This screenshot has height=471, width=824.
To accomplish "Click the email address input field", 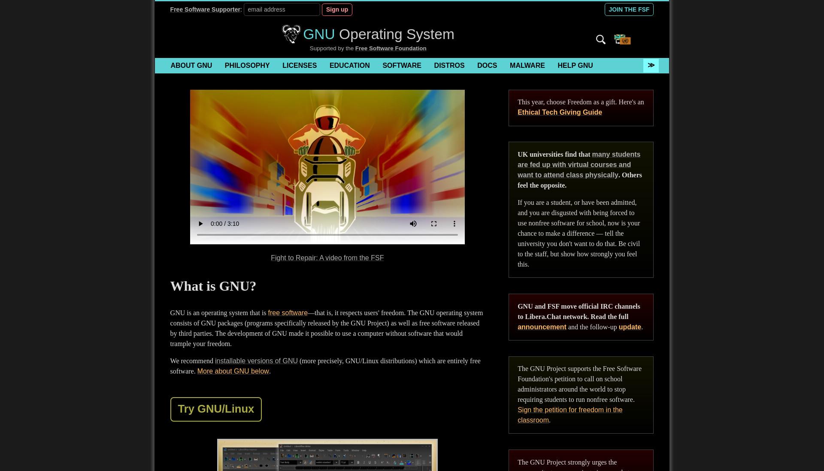I will coord(282,9).
